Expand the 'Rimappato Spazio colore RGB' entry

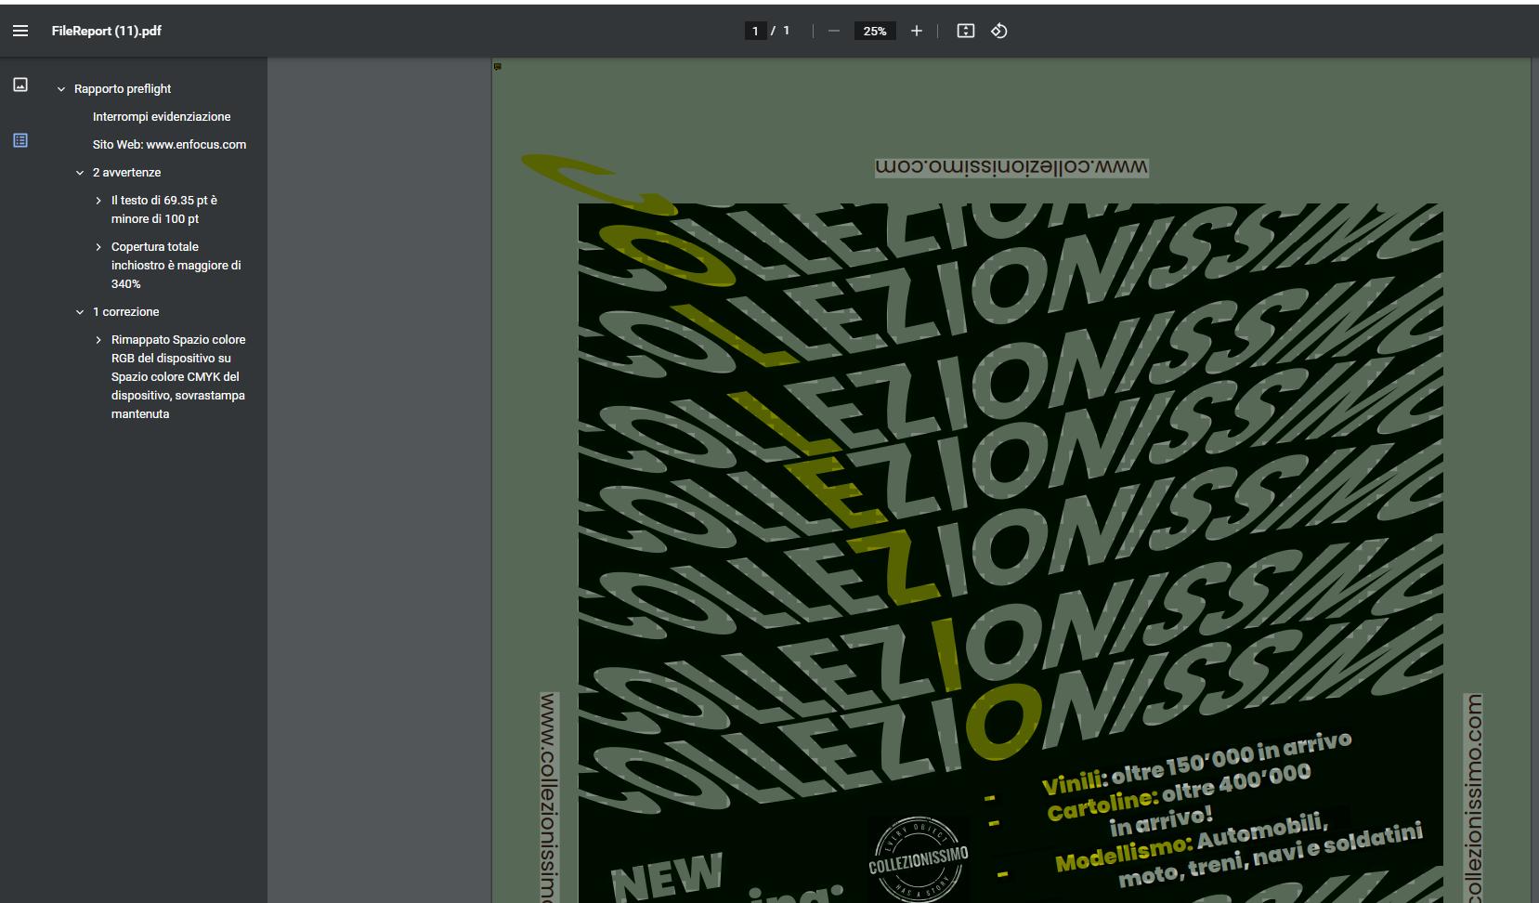click(98, 340)
